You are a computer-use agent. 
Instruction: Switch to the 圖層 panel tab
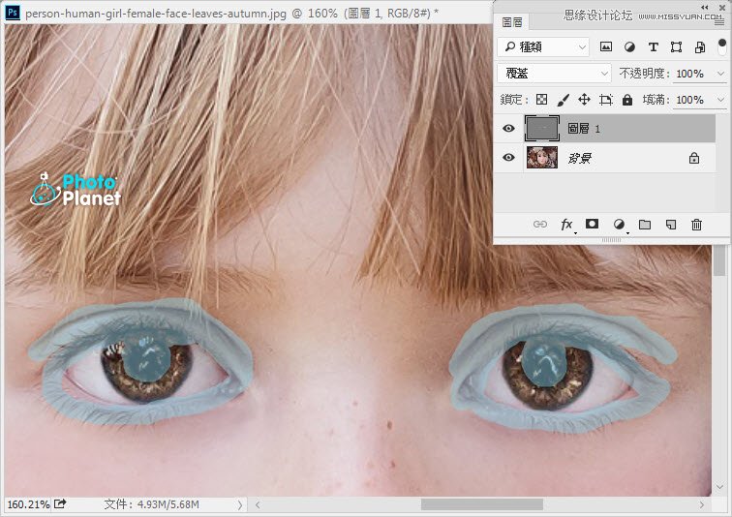click(x=512, y=22)
